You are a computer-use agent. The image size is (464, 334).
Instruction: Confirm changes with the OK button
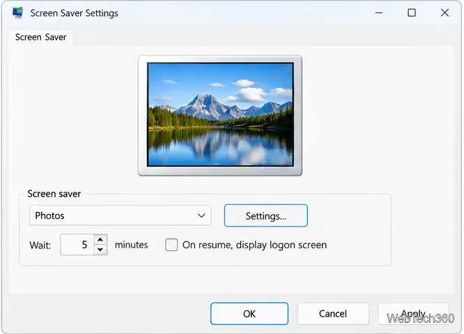(x=249, y=314)
